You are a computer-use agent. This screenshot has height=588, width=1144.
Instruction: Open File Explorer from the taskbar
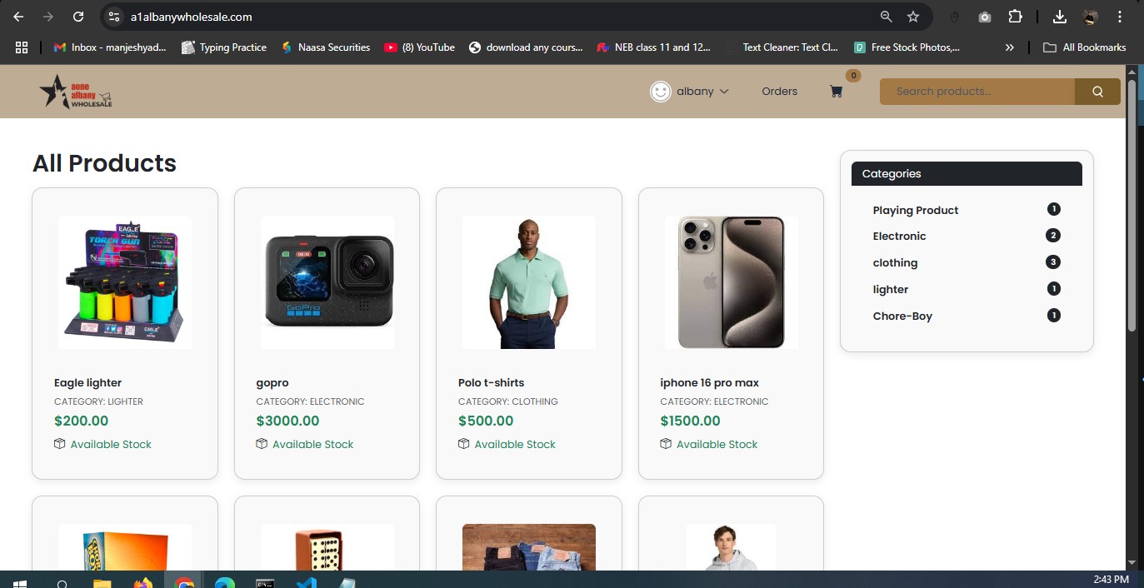[102, 582]
